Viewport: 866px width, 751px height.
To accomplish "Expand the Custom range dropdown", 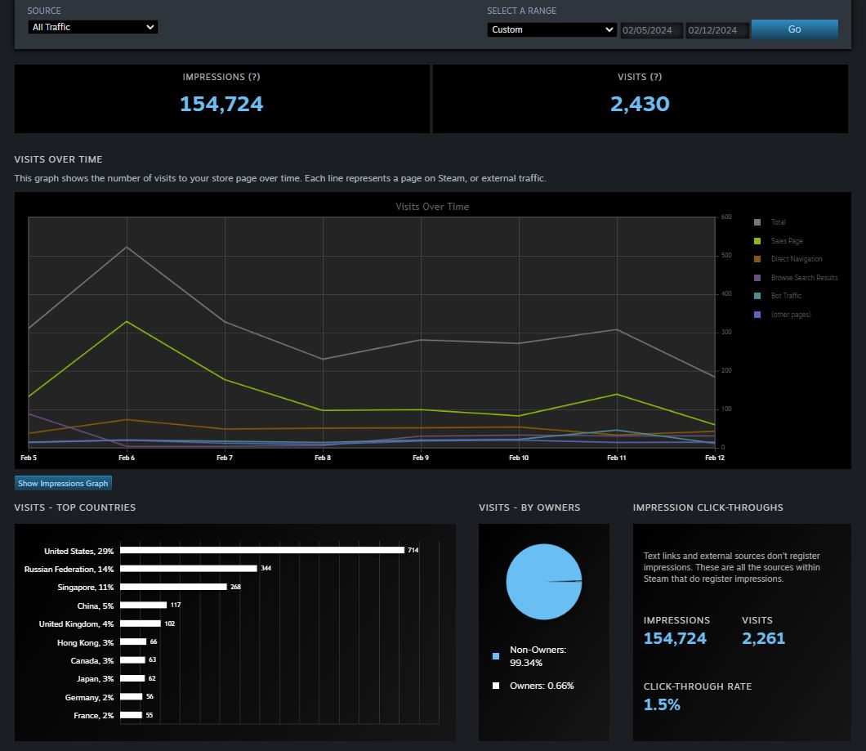I will click(x=551, y=29).
